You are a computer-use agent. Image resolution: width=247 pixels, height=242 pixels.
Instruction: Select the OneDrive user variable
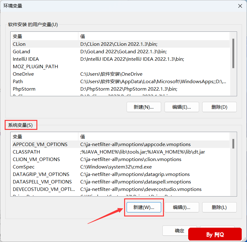121,74
